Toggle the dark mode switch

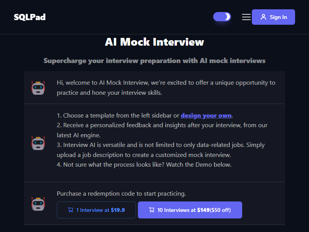pos(222,17)
